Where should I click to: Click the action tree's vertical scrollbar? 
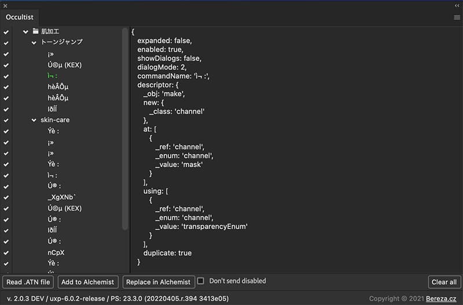click(125, 127)
